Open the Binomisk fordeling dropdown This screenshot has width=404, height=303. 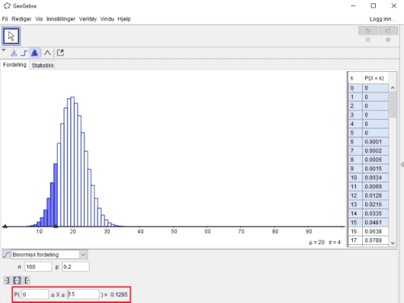50,255
